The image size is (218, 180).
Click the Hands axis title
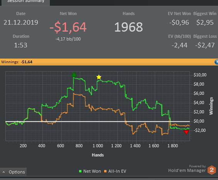pyautogui.click(x=98, y=155)
